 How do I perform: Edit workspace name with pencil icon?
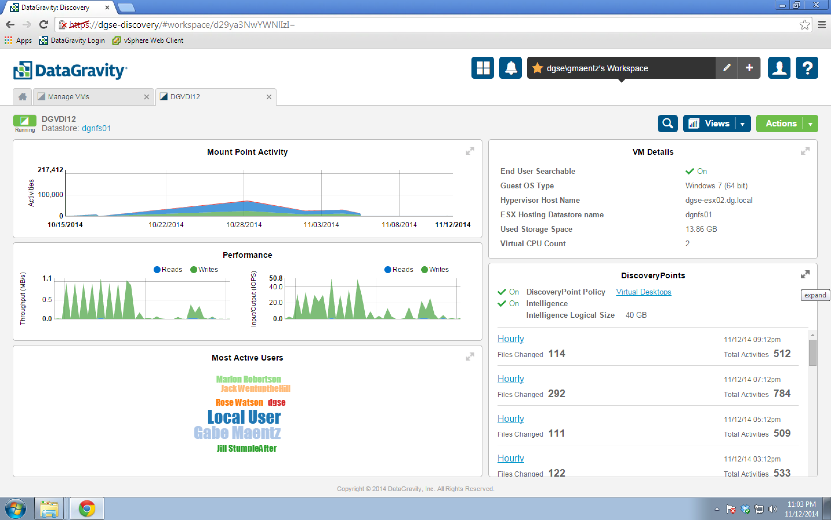[726, 68]
